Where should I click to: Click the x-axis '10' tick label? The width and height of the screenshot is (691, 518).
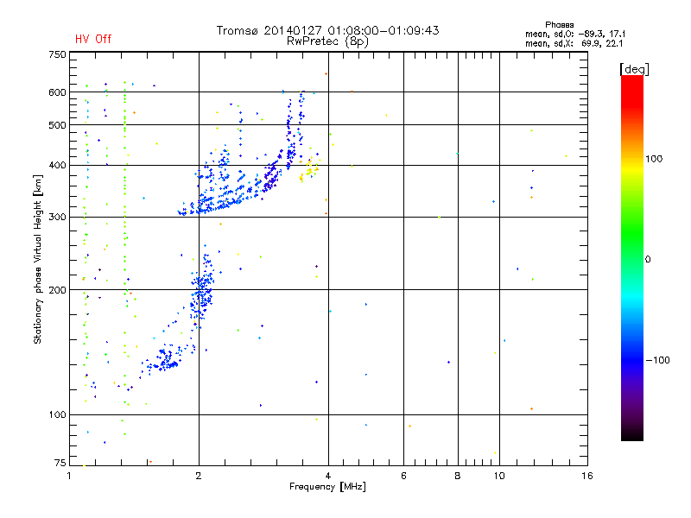(499, 476)
